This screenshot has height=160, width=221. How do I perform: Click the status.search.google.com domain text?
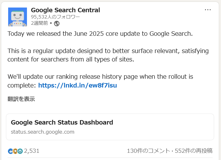coord(43,132)
